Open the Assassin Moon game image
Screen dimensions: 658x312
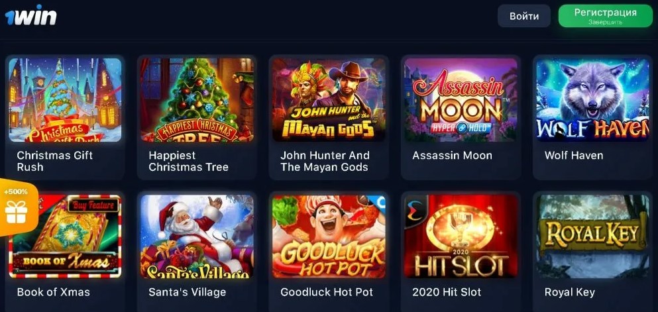461,100
